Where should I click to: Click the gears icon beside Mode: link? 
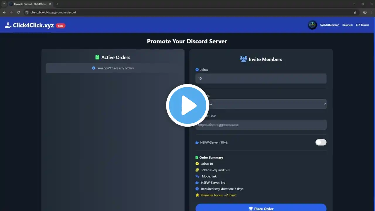pyautogui.click(x=197, y=176)
